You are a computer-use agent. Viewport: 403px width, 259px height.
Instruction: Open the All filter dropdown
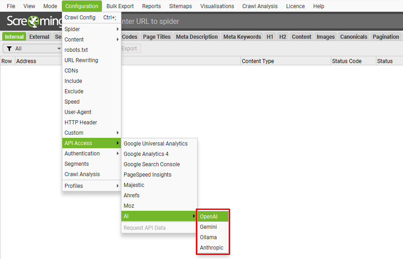pyautogui.click(x=32, y=49)
